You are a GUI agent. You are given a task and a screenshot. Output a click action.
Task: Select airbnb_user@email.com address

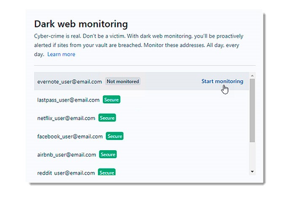[x=67, y=155]
